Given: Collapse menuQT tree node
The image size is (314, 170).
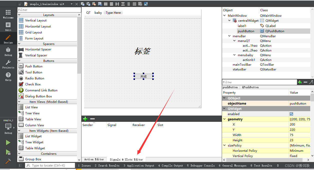Looking at the screenshot, I should [234, 41].
